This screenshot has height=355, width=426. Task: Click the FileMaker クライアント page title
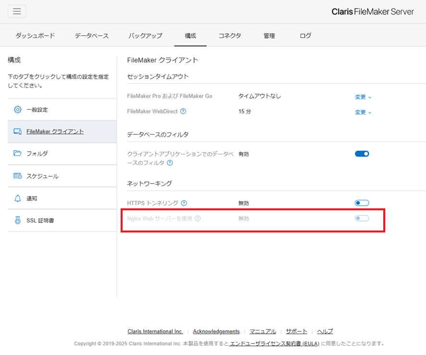(x=163, y=60)
